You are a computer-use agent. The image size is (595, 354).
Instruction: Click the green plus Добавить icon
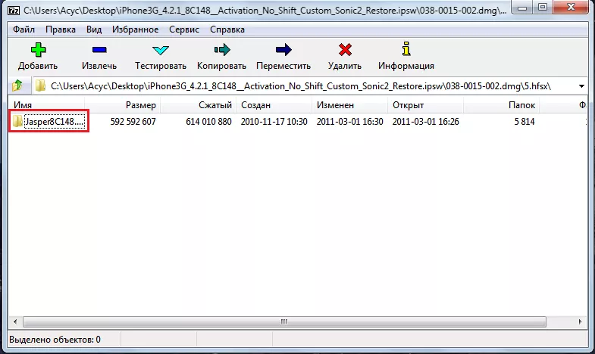pos(38,50)
